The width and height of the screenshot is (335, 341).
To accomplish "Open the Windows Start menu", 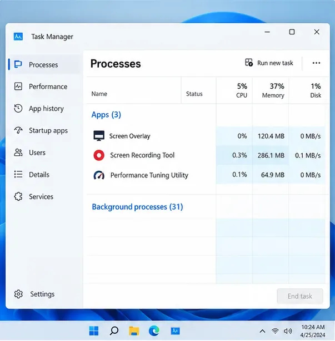I will click(94, 331).
